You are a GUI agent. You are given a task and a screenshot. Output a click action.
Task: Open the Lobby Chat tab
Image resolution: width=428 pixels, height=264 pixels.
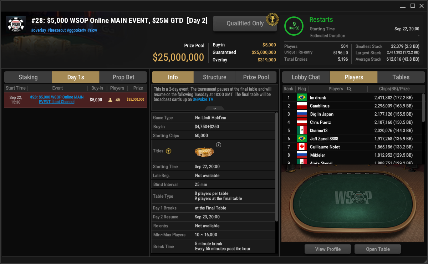pyautogui.click(x=306, y=77)
